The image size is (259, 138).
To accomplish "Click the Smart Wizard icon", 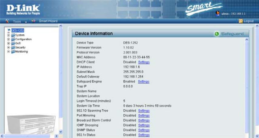I will [33, 21].
